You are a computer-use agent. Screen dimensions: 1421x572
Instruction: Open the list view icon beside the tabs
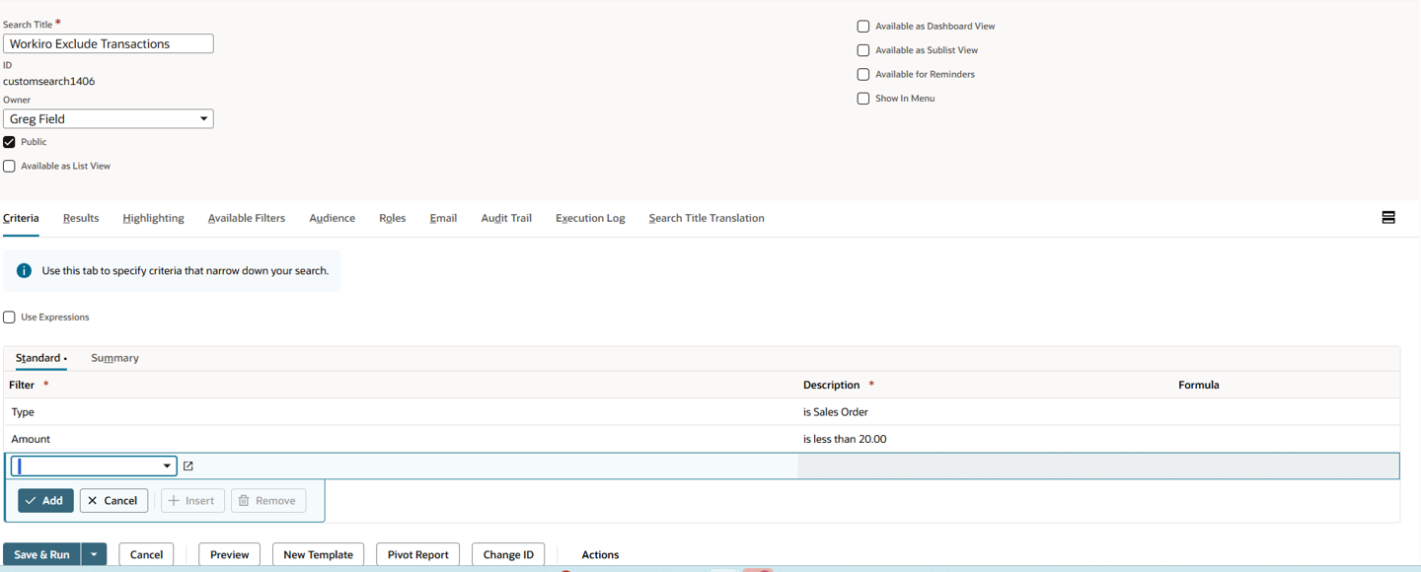[1388, 217]
